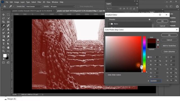Open Sample All Layers dropdown
Screen dimensions: 180x101
pyautogui.click(x=62, y=6)
